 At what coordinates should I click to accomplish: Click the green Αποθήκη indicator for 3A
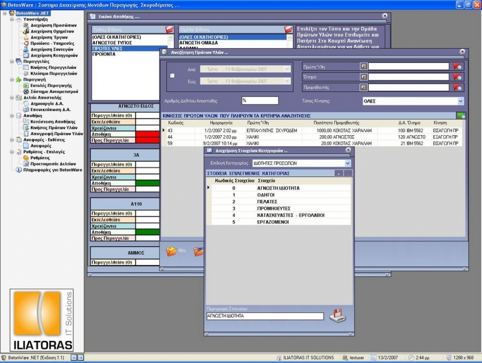pos(147,183)
